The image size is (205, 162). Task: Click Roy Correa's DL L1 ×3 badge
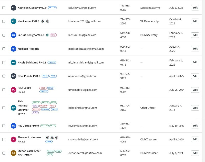pyautogui.click(x=44, y=126)
